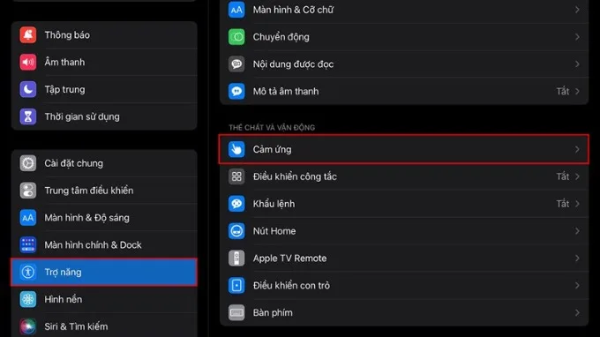Open Apple TV Remote settings
600x337 pixels.
tap(404, 258)
